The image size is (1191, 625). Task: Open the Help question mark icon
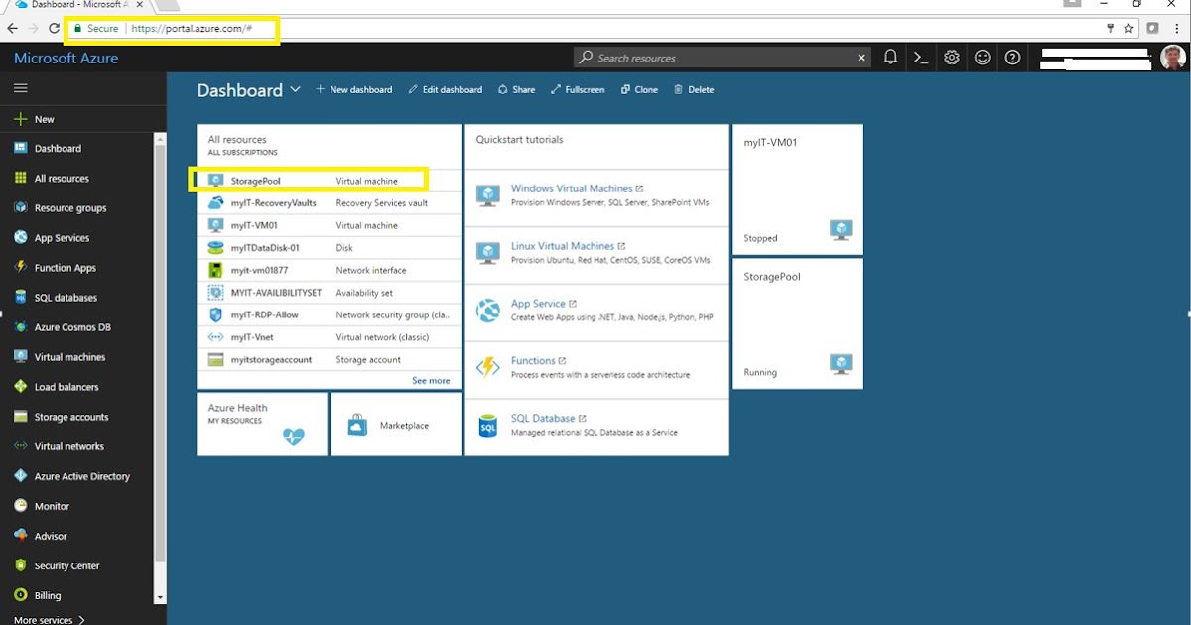(1012, 57)
